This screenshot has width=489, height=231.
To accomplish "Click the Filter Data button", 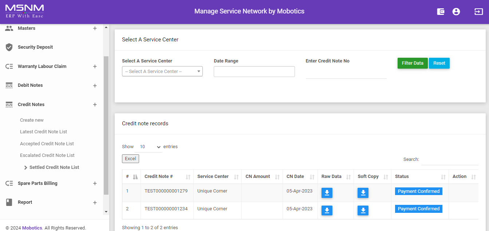I will (x=412, y=63).
